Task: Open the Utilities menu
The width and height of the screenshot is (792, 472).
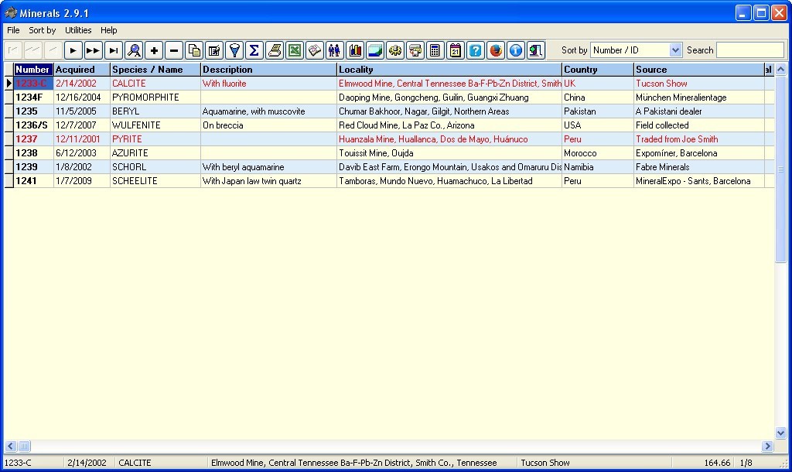Action: [x=78, y=30]
